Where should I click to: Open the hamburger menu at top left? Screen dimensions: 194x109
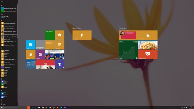coord(2,2)
